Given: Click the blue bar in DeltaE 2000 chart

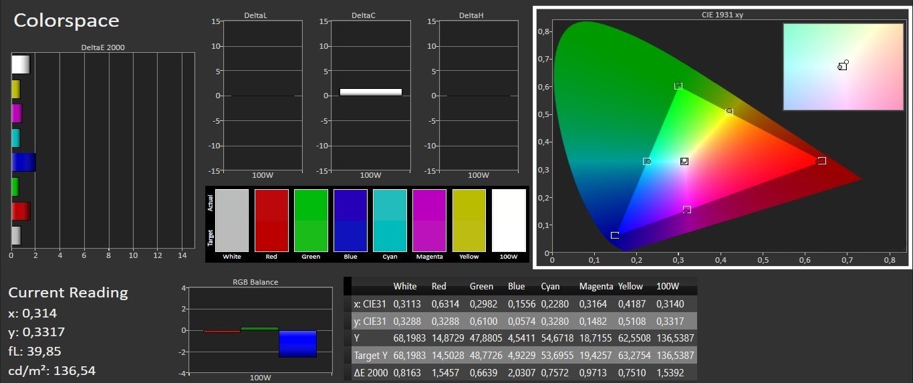Looking at the screenshot, I should pyautogui.click(x=23, y=162).
